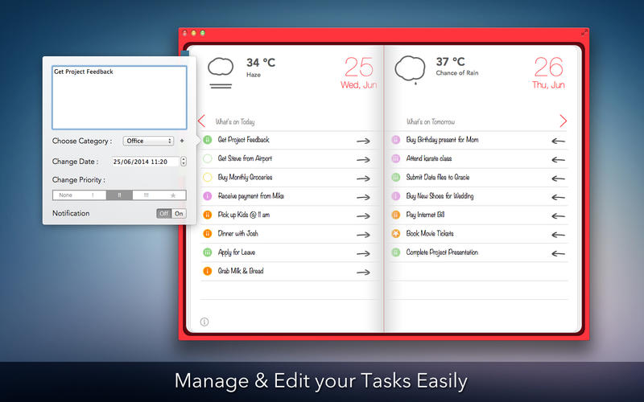Go to previous day with red chevron

point(201,121)
